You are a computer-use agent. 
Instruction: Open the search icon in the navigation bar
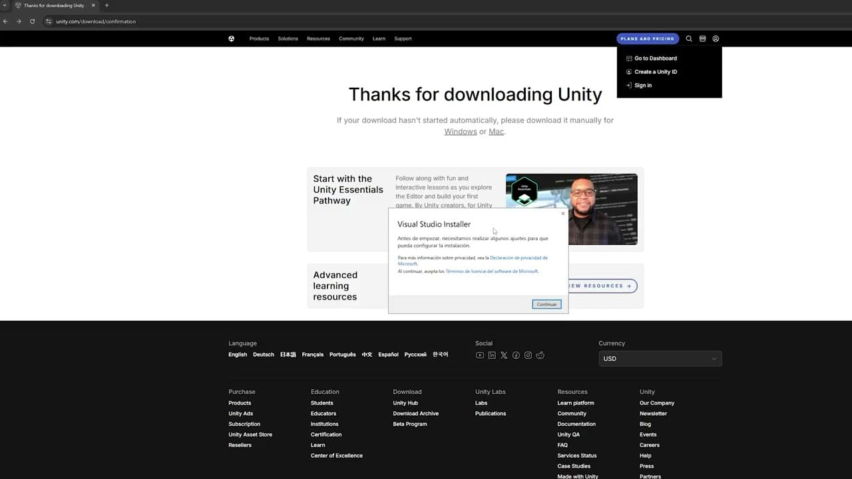689,39
